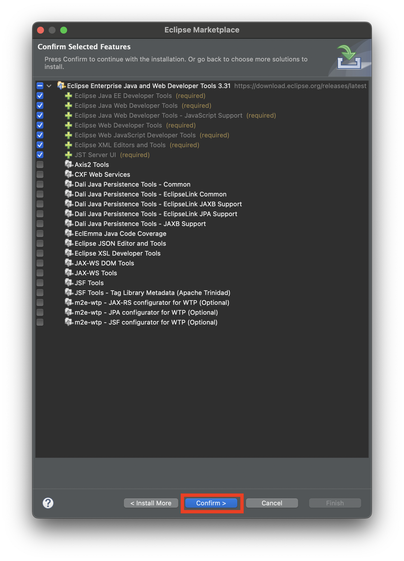Click the Dali Java Persistence Tools - Common icon

click(69, 184)
